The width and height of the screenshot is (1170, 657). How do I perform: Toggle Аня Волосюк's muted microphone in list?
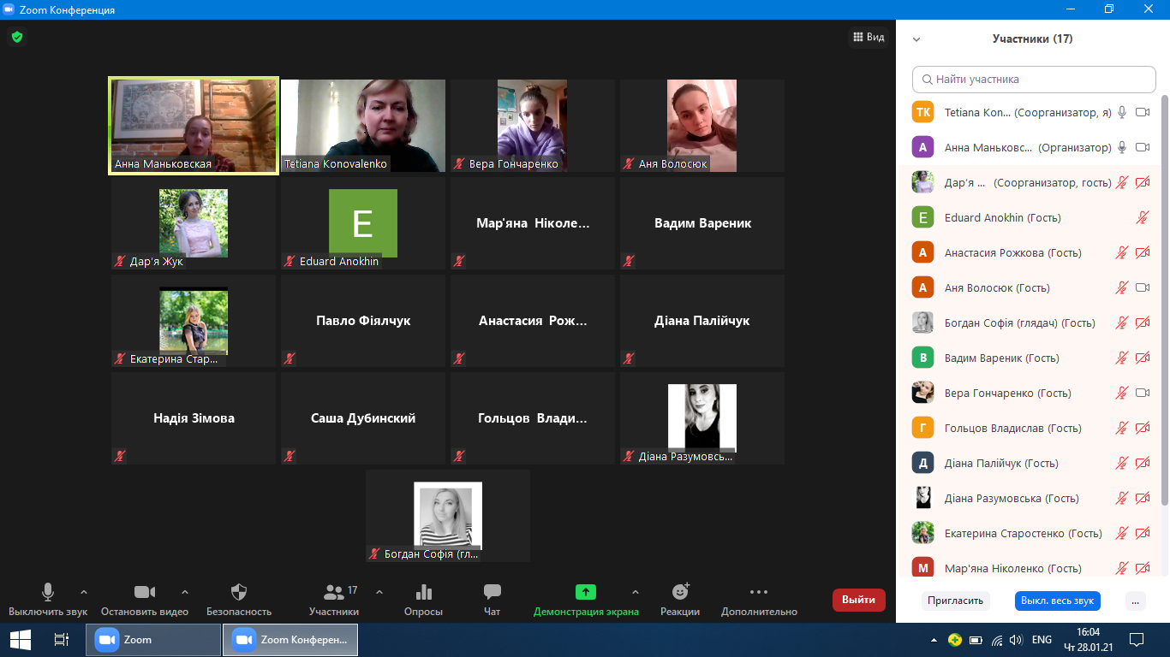[x=1122, y=287]
